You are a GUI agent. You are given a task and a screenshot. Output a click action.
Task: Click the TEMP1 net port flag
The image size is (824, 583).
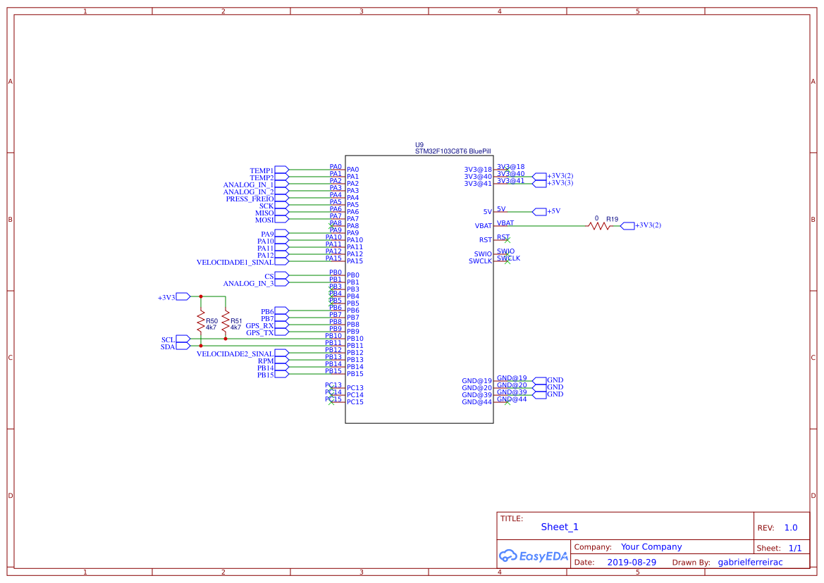click(x=282, y=170)
